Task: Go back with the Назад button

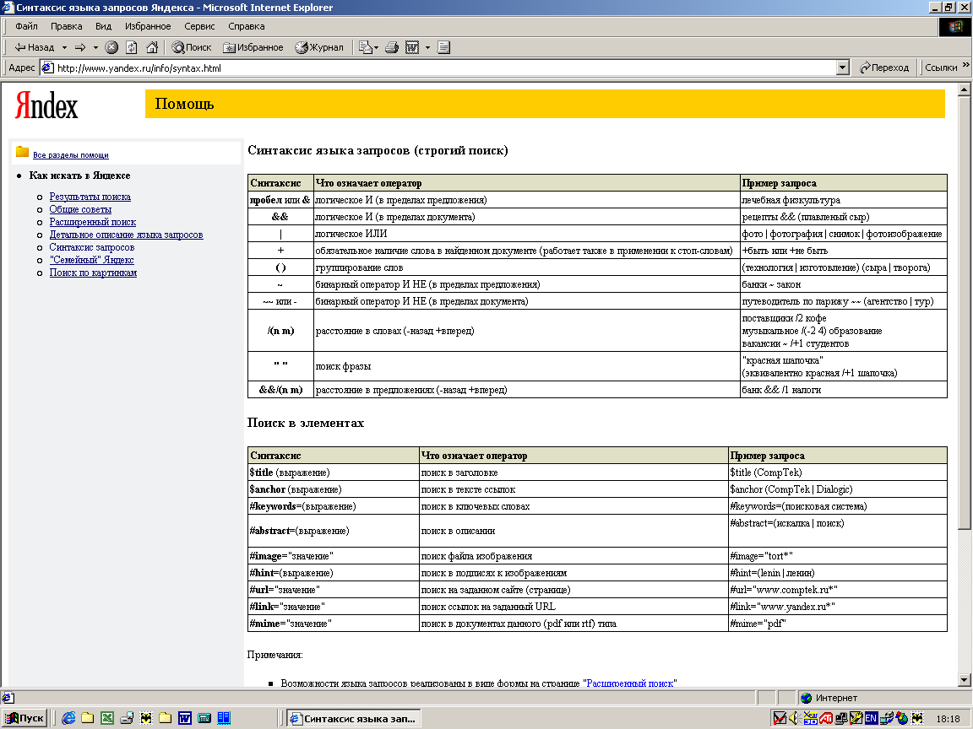Action: point(34,47)
